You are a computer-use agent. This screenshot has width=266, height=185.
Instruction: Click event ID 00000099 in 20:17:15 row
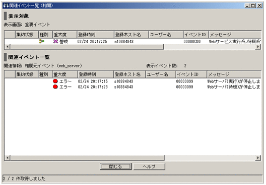click(x=184, y=81)
